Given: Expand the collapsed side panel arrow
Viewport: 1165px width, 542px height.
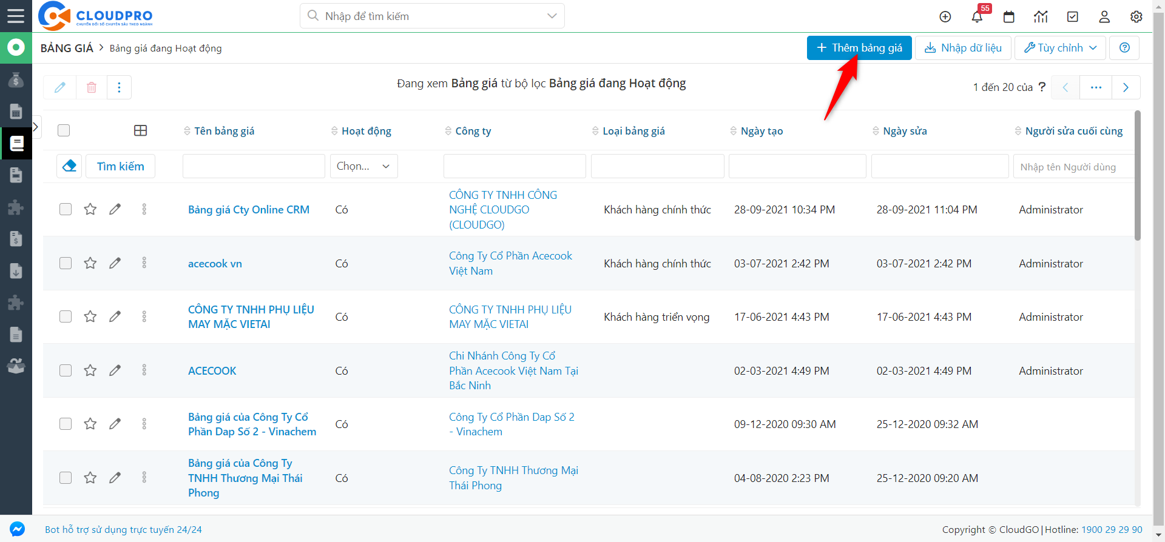Looking at the screenshot, I should (36, 127).
